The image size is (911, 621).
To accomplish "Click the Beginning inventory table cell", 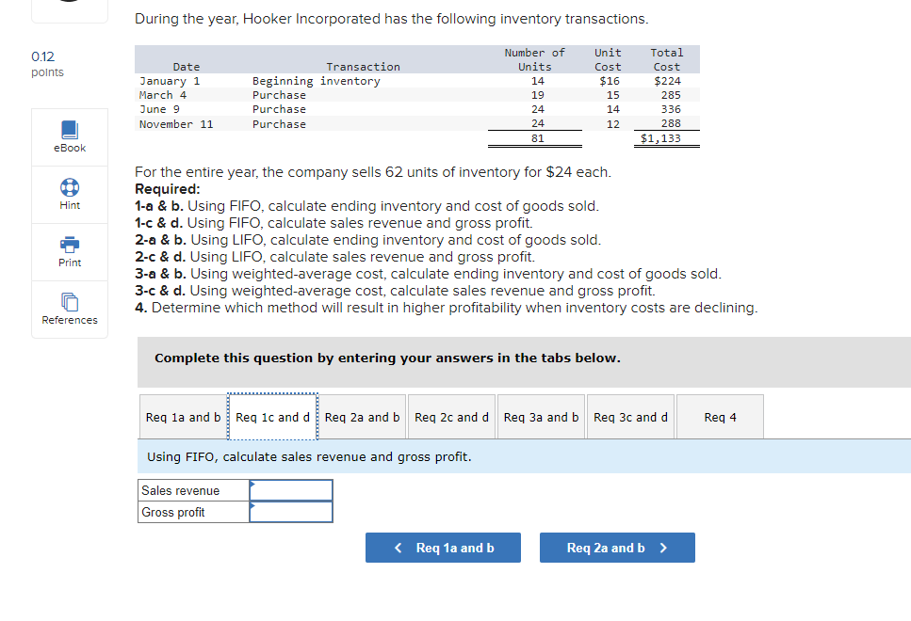I will (316, 81).
